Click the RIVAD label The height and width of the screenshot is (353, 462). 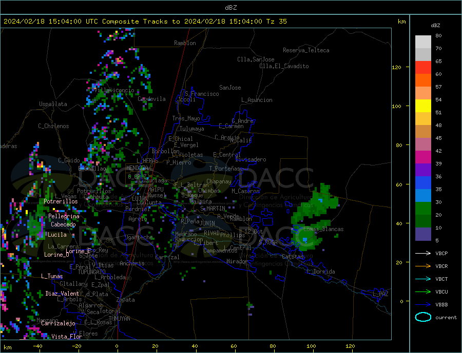pos(211,233)
